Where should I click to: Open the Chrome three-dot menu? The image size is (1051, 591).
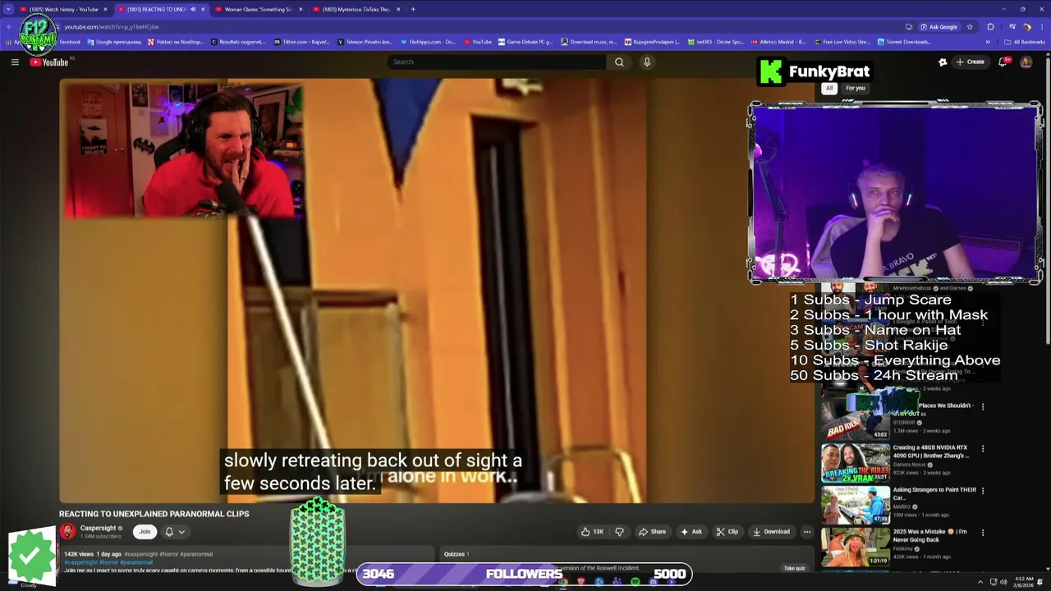click(1044, 26)
